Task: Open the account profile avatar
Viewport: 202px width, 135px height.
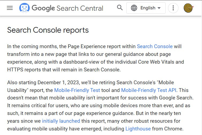Action: [x=188, y=8]
